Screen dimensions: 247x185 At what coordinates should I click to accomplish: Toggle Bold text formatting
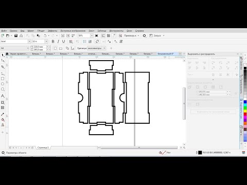[53, 42]
